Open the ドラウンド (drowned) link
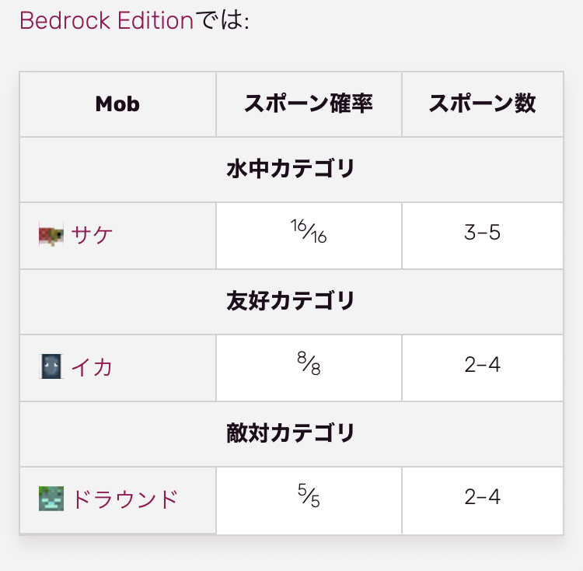The width and height of the screenshot is (583, 571). pyautogui.click(x=125, y=499)
